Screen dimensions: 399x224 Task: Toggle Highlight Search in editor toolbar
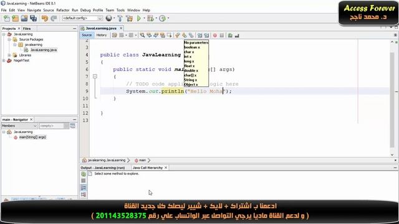(162, 35)
